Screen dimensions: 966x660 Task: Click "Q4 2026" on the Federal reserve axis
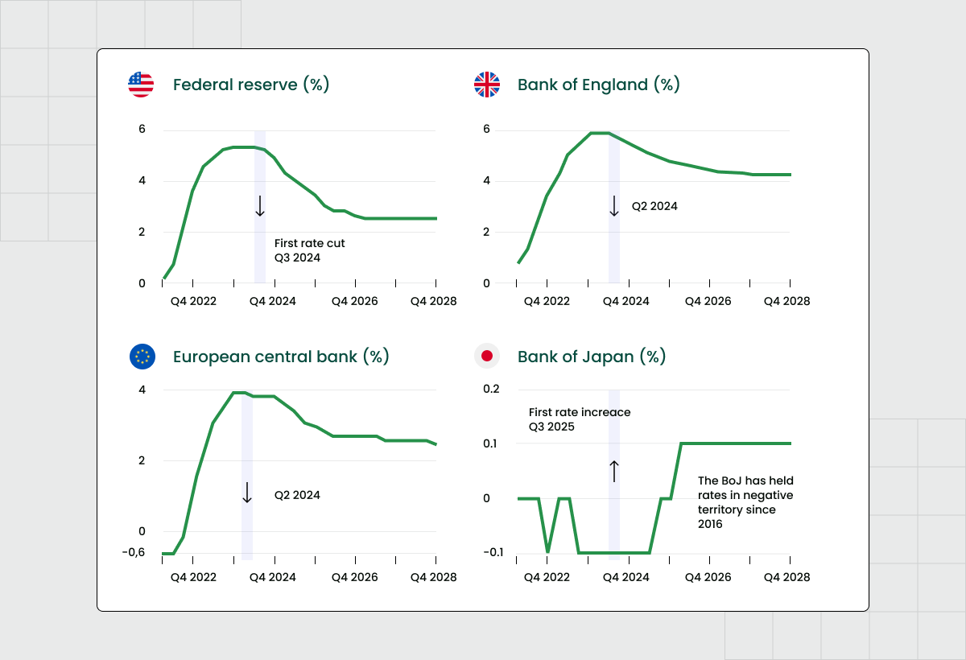tap(354, 301)
